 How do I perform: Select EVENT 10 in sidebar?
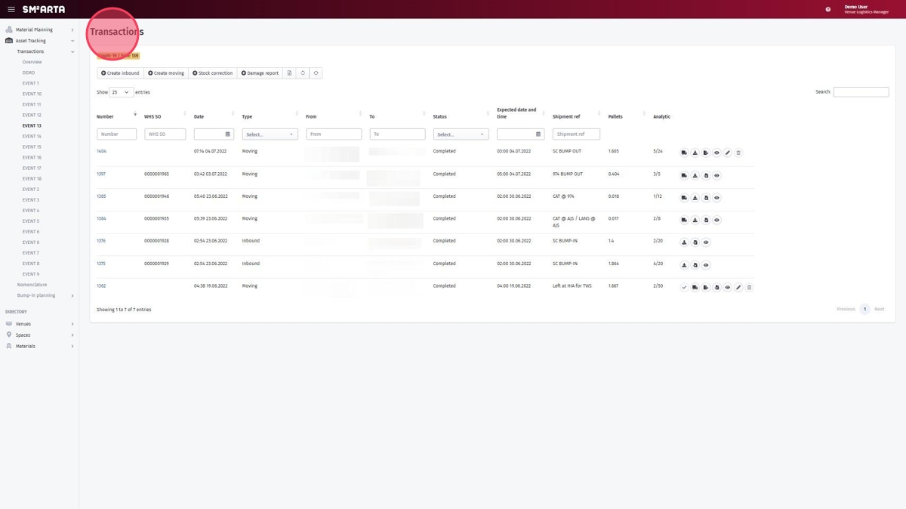point(32,94)
